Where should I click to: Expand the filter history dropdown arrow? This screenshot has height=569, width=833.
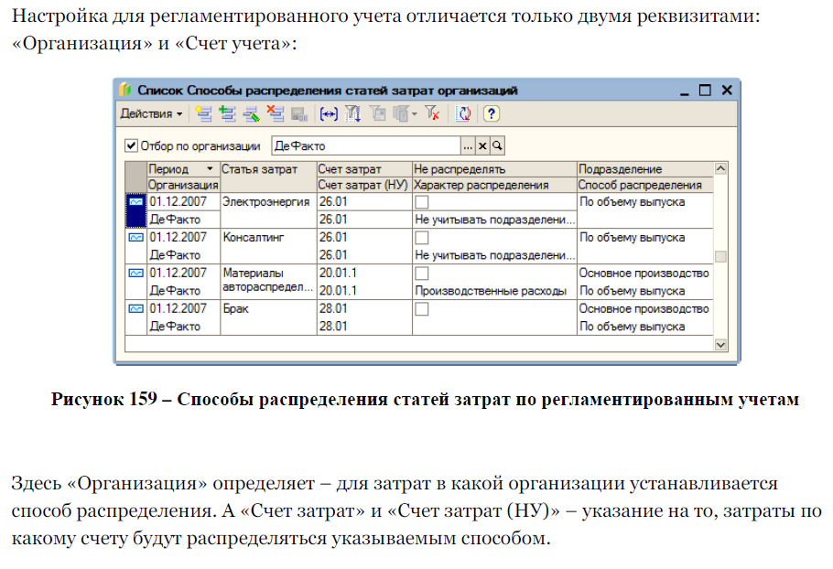(415, 113)
